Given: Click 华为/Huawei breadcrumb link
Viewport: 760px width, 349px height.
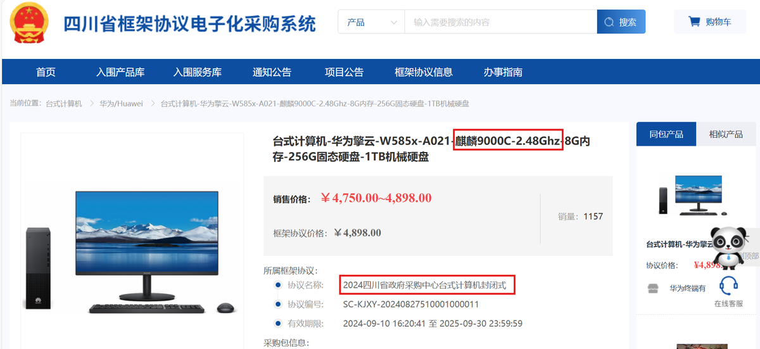Looking at the screenshot, I should click(x=121, y=103).
